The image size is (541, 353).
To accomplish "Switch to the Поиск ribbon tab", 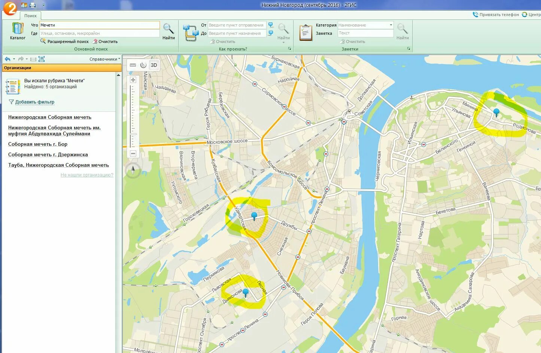I will pos(30,16).
